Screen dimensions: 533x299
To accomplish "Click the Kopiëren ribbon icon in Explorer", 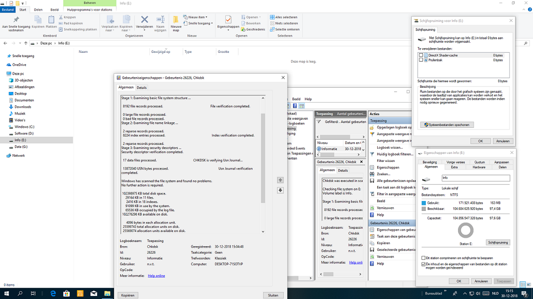I will [38, 20].
